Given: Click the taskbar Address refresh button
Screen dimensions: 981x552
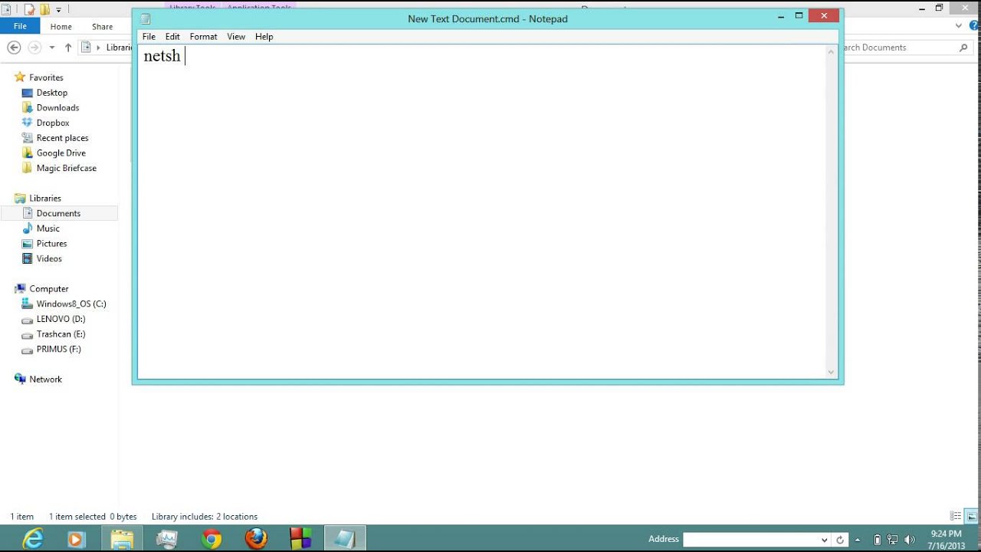Looking at the screenshot, I should coord(840,540).
